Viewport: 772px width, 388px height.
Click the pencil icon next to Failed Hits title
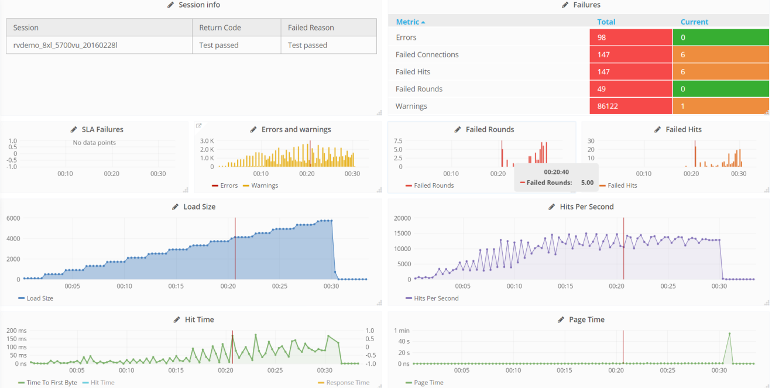[658, 129]
